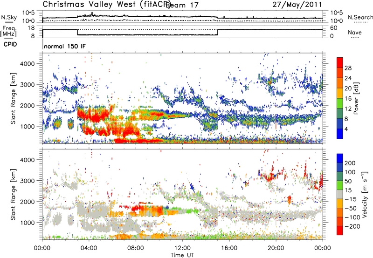Click Slant Range [km] label of power panel
This screenshot has height=258, width=373.
click(x=13, y=98)
